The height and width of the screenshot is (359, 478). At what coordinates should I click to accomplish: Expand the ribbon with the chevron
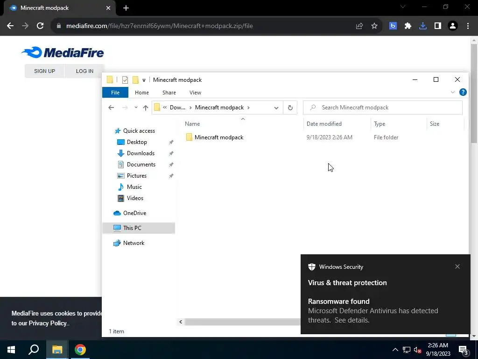pos(453,92)
